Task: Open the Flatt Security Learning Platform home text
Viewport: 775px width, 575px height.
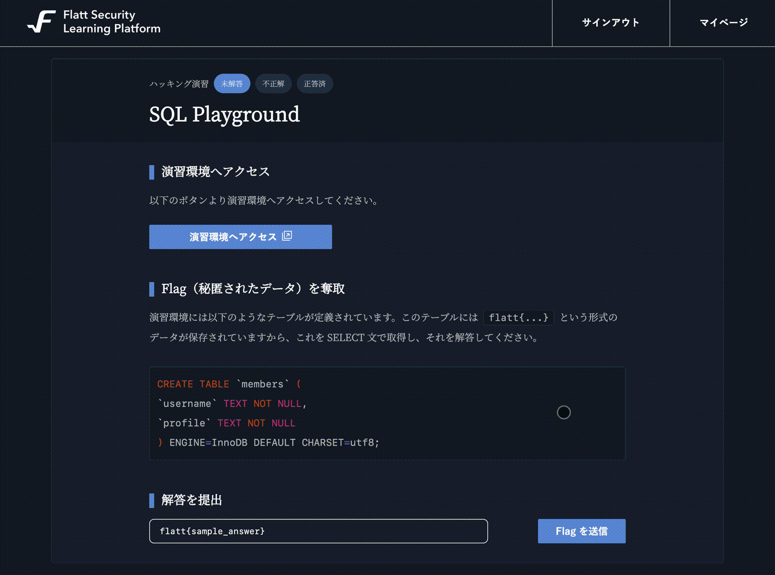Action: pyautogui.click(x=111, y=22)
